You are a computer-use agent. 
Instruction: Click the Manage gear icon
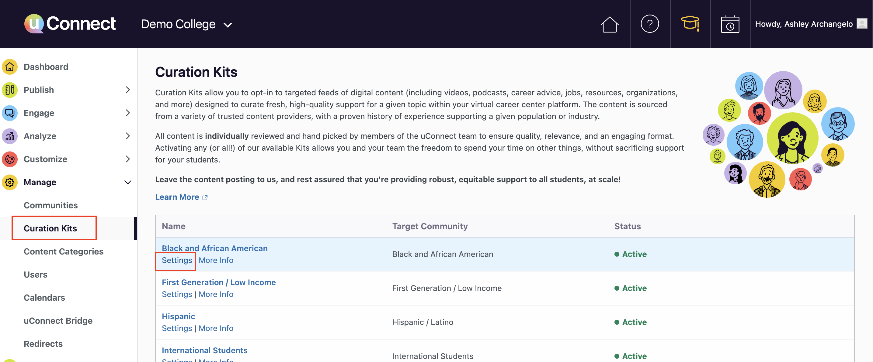[x=10, y=182]
